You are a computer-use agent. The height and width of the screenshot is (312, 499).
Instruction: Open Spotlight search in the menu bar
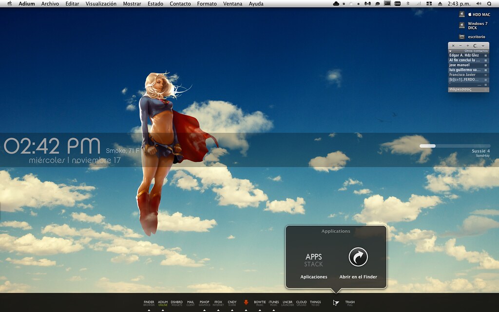(489, 4)
